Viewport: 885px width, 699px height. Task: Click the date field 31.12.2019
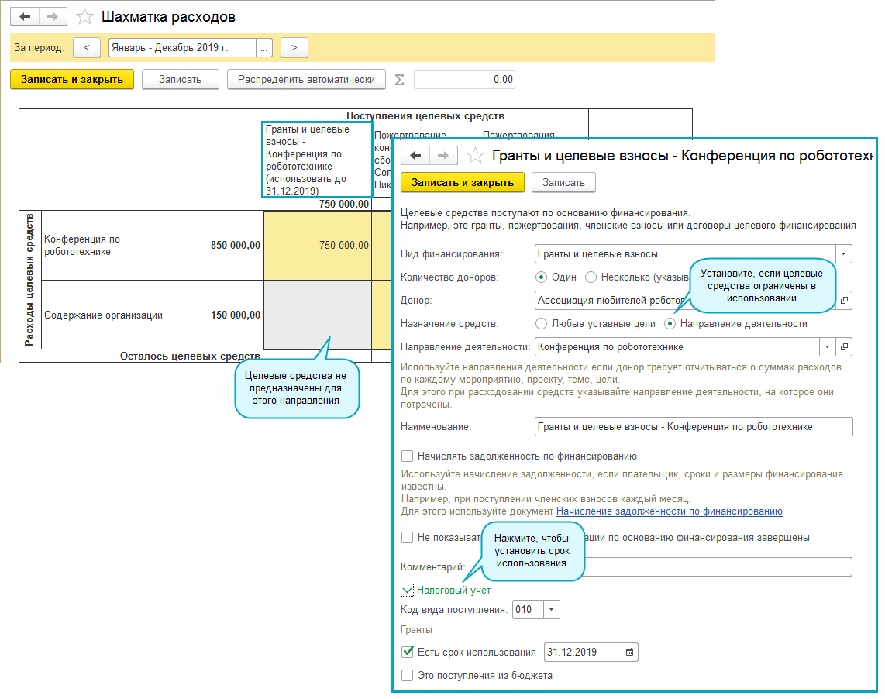[x=584, y=653]
